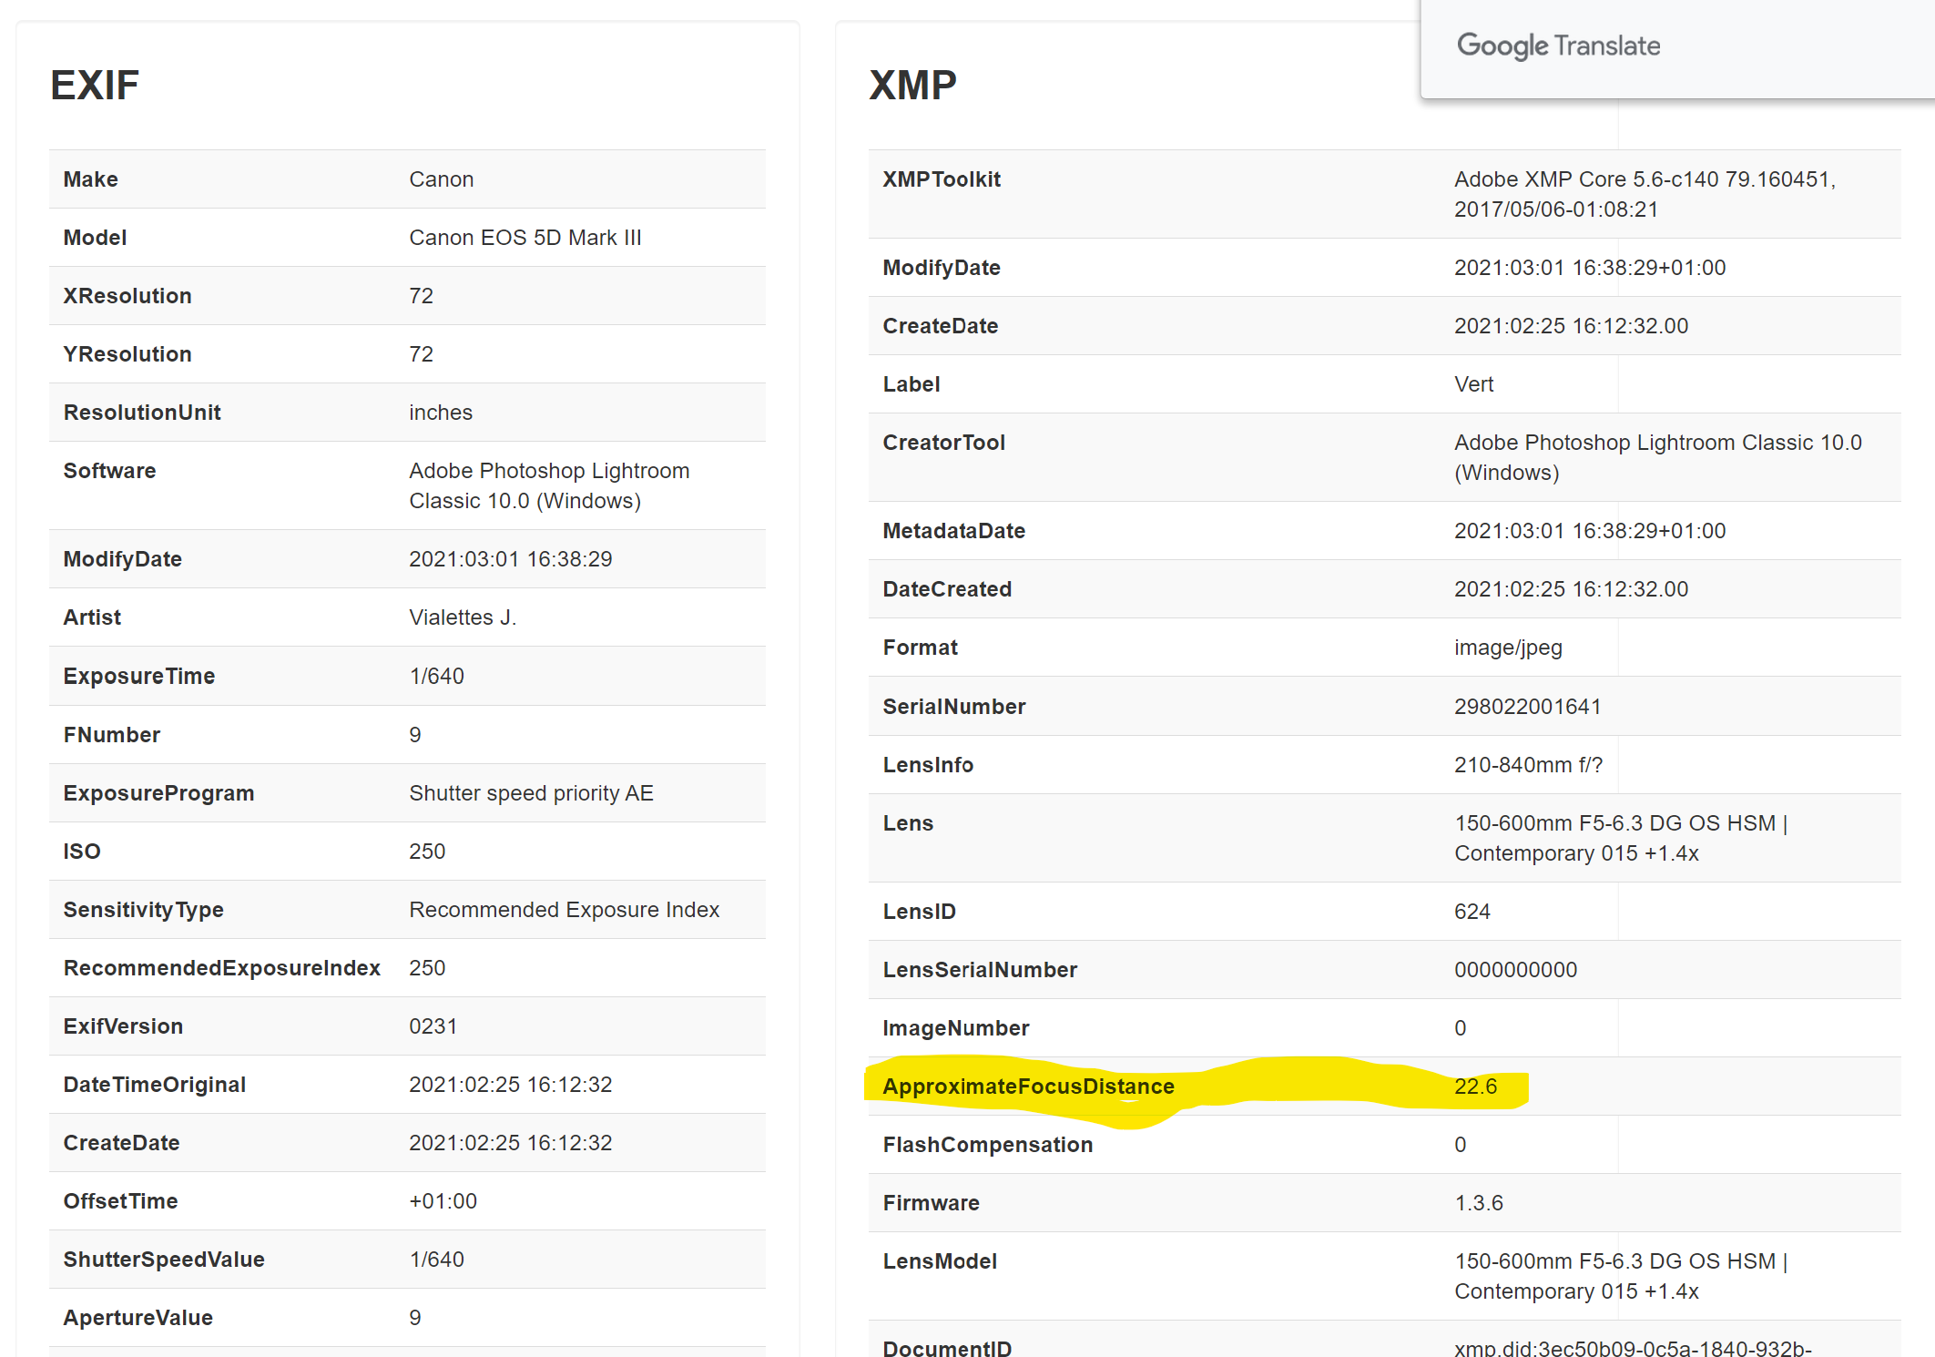Click the Make label in EXIF table

pos(91,179)
